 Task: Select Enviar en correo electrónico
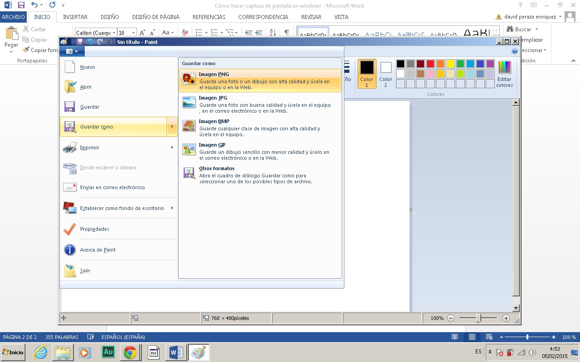click(119, 187)
